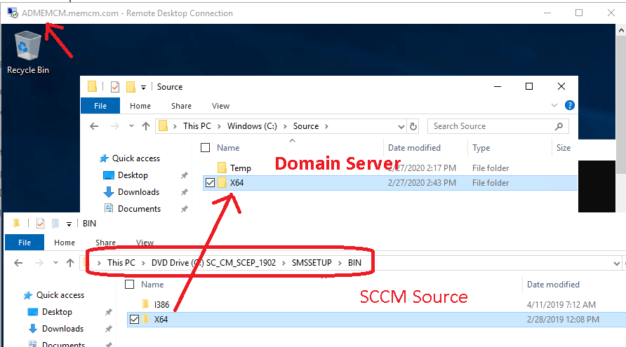Click Windows (C:) in Source breadcrumb
This screenshot has width=626, height=347.
coord(252,126)
